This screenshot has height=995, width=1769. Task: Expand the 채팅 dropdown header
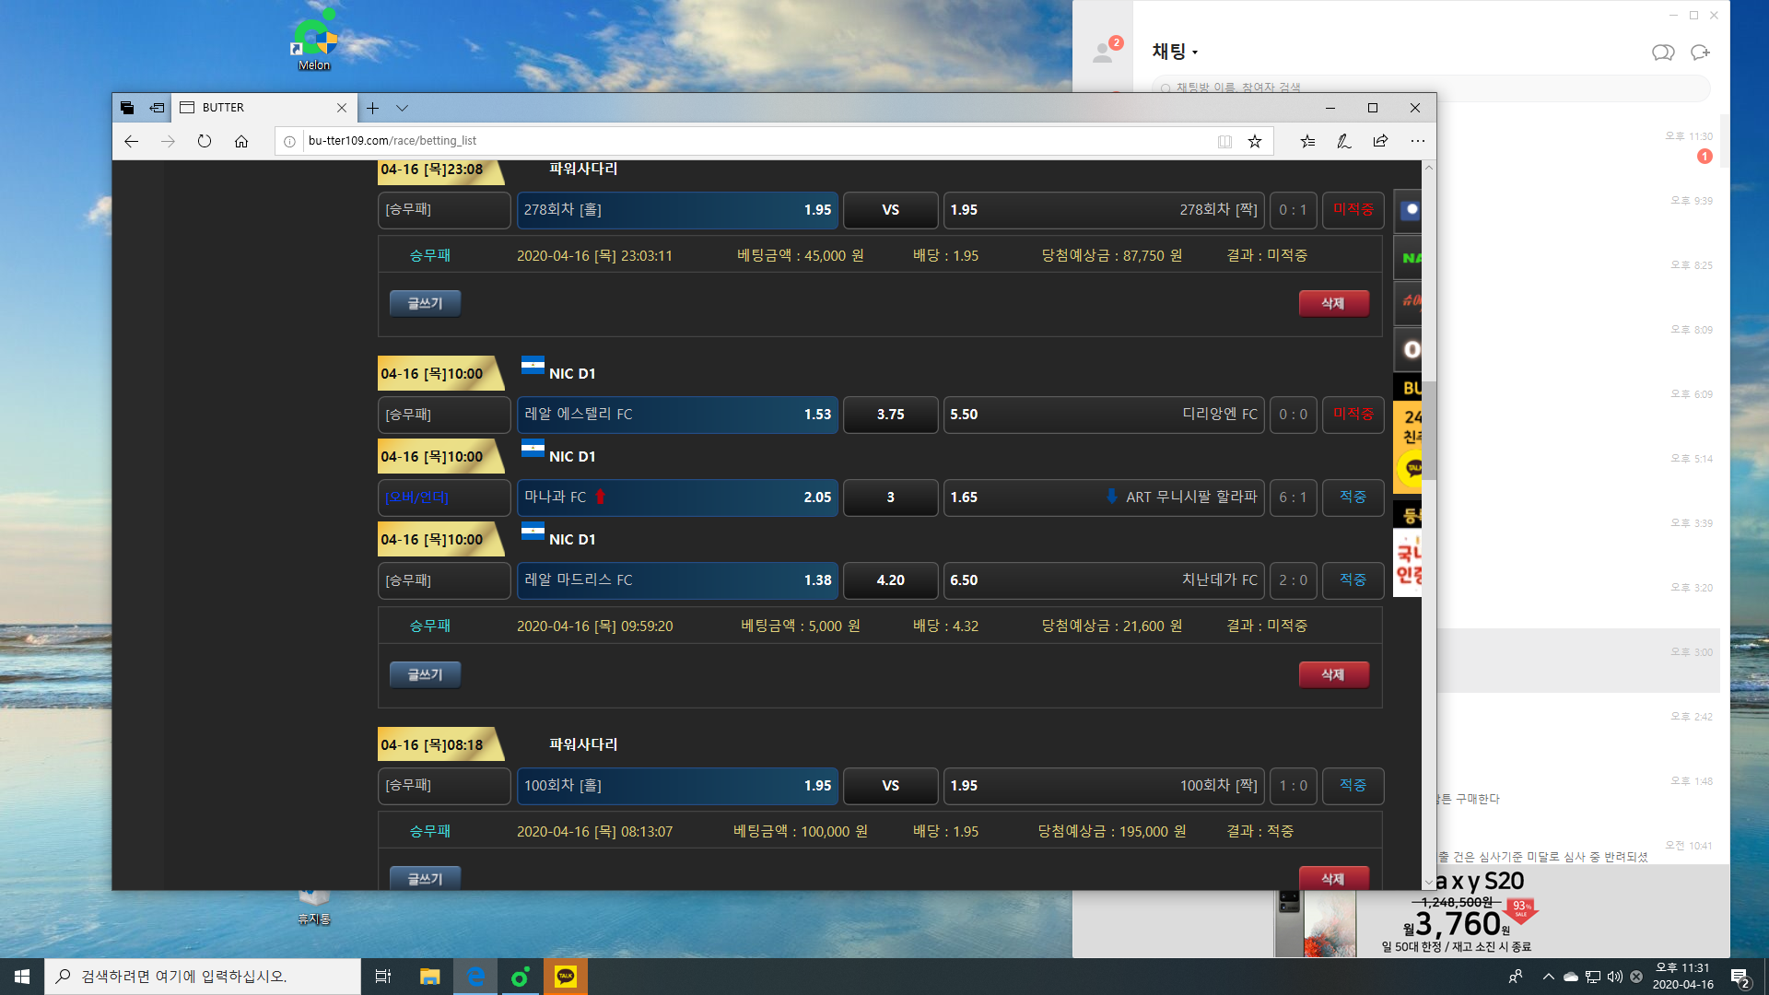click(1175, 52)
